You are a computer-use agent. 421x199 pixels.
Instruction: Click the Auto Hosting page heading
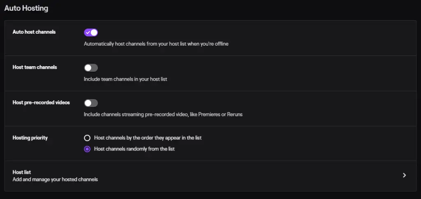point(26,8)
